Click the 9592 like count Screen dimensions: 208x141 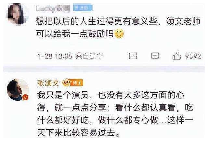coord(193,57)
